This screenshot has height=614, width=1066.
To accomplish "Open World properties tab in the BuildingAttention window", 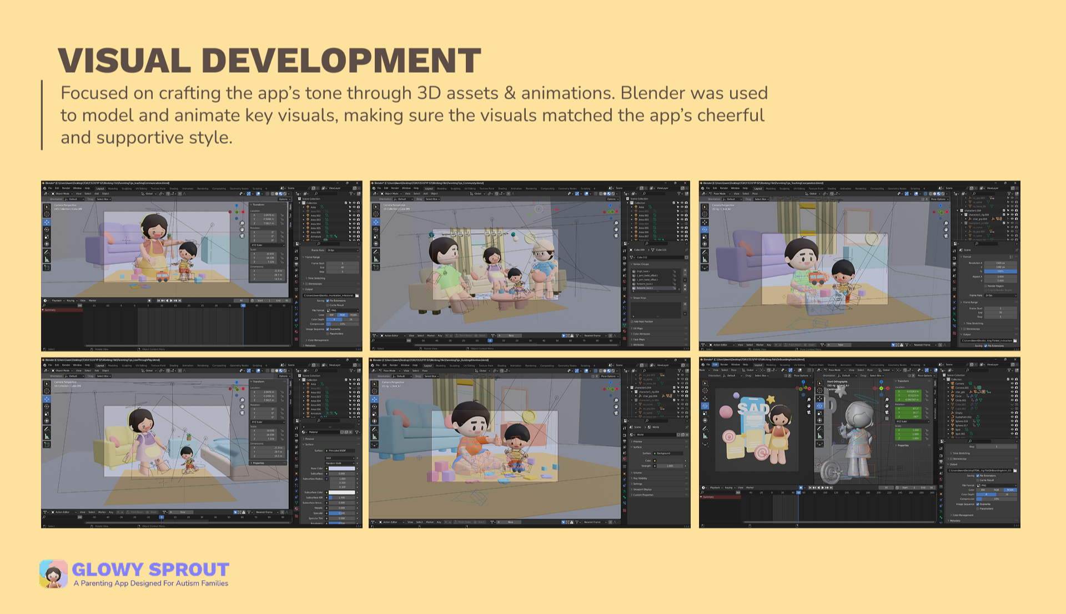I will [625, 459].
